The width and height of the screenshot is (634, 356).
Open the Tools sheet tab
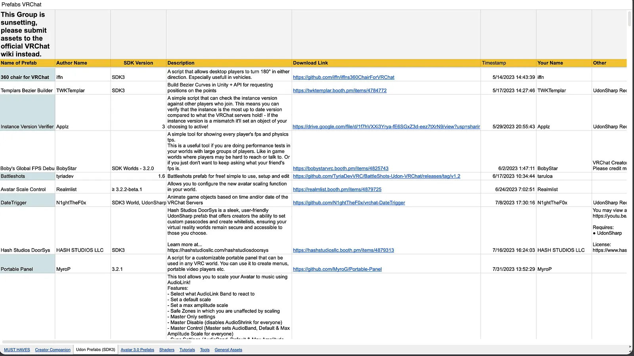tap(205, 350)
